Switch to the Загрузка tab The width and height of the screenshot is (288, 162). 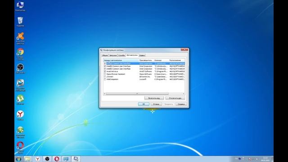coord(113,55)
